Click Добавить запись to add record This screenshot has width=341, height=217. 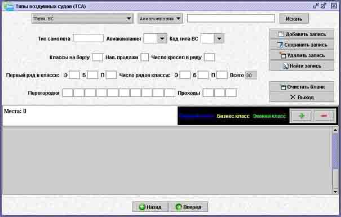pos(302,34)
